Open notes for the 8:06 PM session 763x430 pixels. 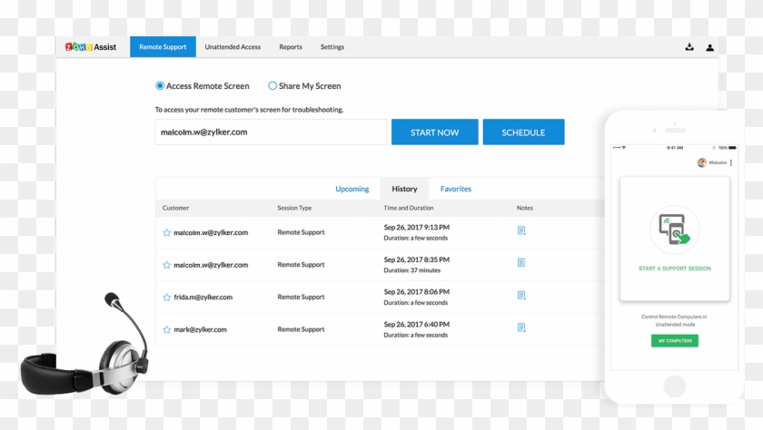coord(521,295)
